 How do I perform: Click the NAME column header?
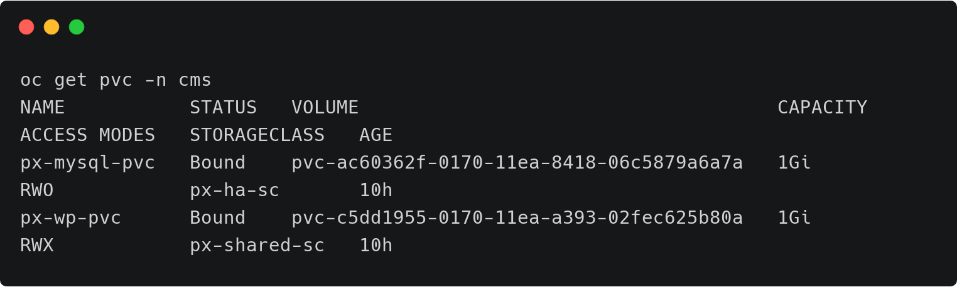coord(42,108)
